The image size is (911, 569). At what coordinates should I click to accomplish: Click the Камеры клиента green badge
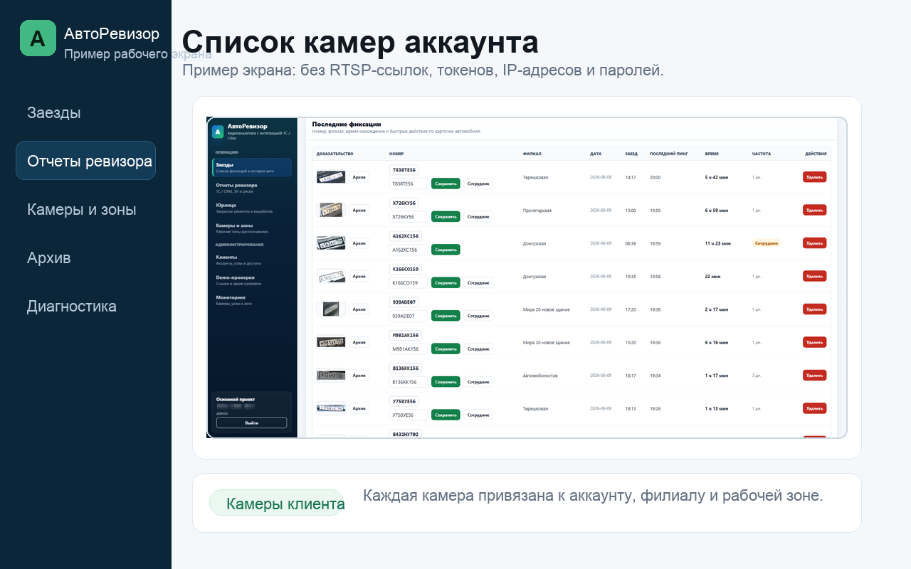[x=277, y=503]
